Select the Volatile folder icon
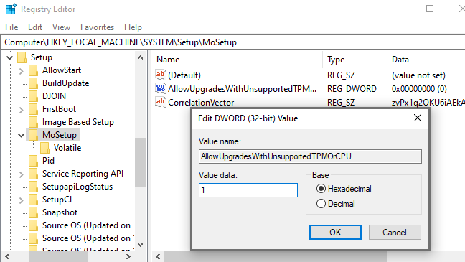The height and width of the screenshot is (262, 465). [x=44, y=148]
